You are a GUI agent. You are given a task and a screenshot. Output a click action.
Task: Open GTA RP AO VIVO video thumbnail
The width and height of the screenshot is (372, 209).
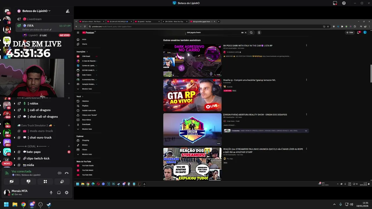click(x=192, y=95)
